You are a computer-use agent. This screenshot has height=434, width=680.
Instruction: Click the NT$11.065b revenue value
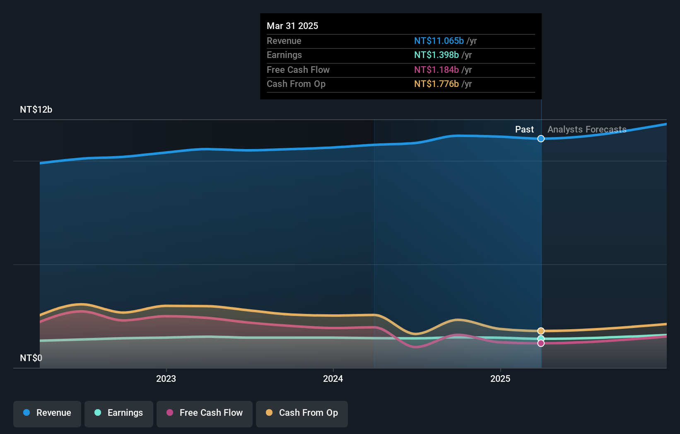(x=439, y=41)
